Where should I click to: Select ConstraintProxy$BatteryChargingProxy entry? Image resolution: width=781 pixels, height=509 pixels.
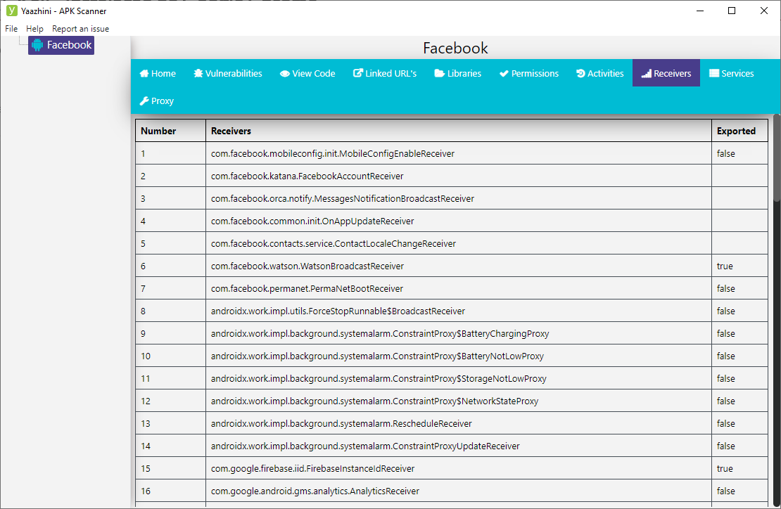[380, 333]
